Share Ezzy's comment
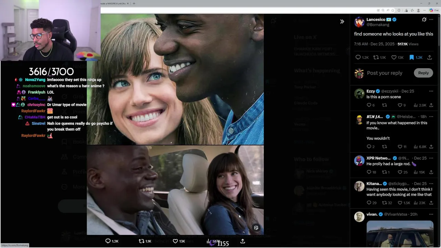The width and height of the screenshot is (441, 248). tap(431, 105)
